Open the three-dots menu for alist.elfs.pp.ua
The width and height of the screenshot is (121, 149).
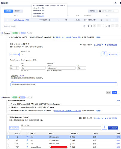112,20
